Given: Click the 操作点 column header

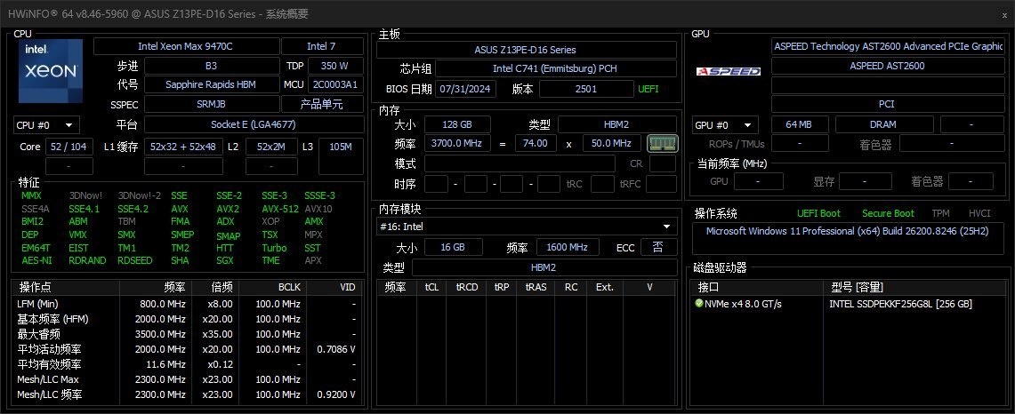Looking at the screenshot, I should point(65,287).
